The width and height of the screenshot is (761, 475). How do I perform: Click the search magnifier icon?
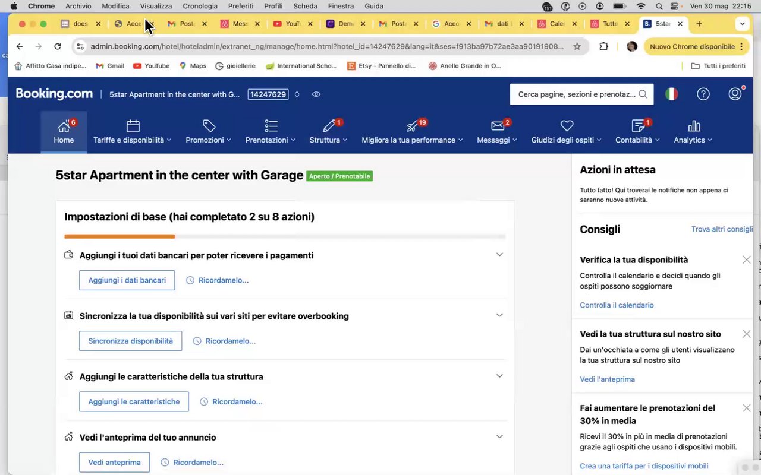point(643,94)
